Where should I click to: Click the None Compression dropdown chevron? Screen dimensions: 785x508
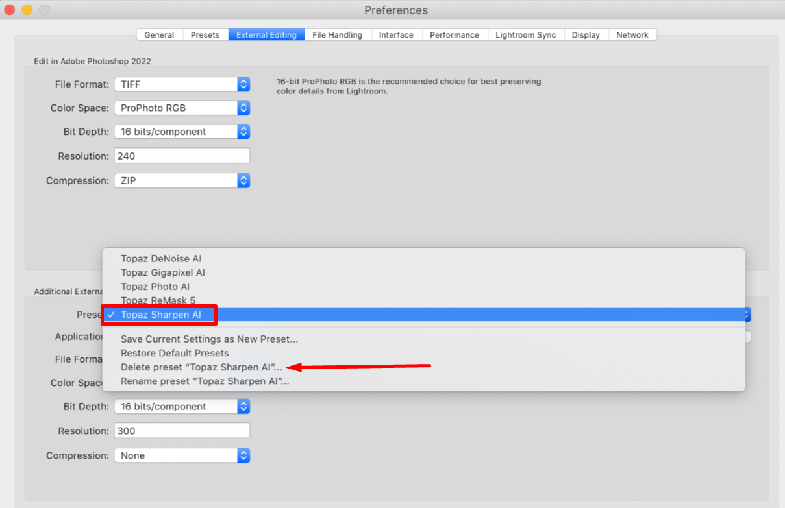click(243, 455)
